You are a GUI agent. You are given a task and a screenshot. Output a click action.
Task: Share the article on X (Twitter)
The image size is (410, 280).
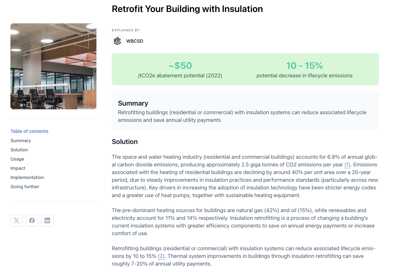(x=17, y=220)
